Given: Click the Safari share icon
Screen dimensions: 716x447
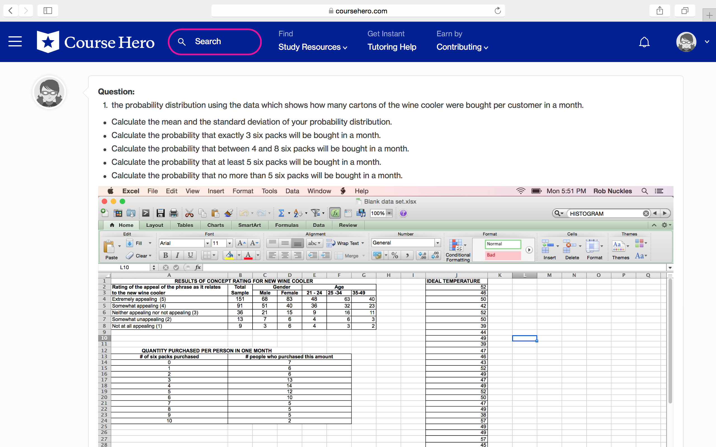Looking at the screenshot, I should (660, 11).
